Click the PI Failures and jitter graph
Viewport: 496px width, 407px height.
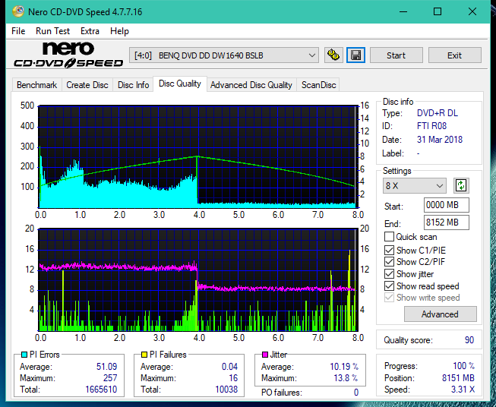[x=198, y=280]
